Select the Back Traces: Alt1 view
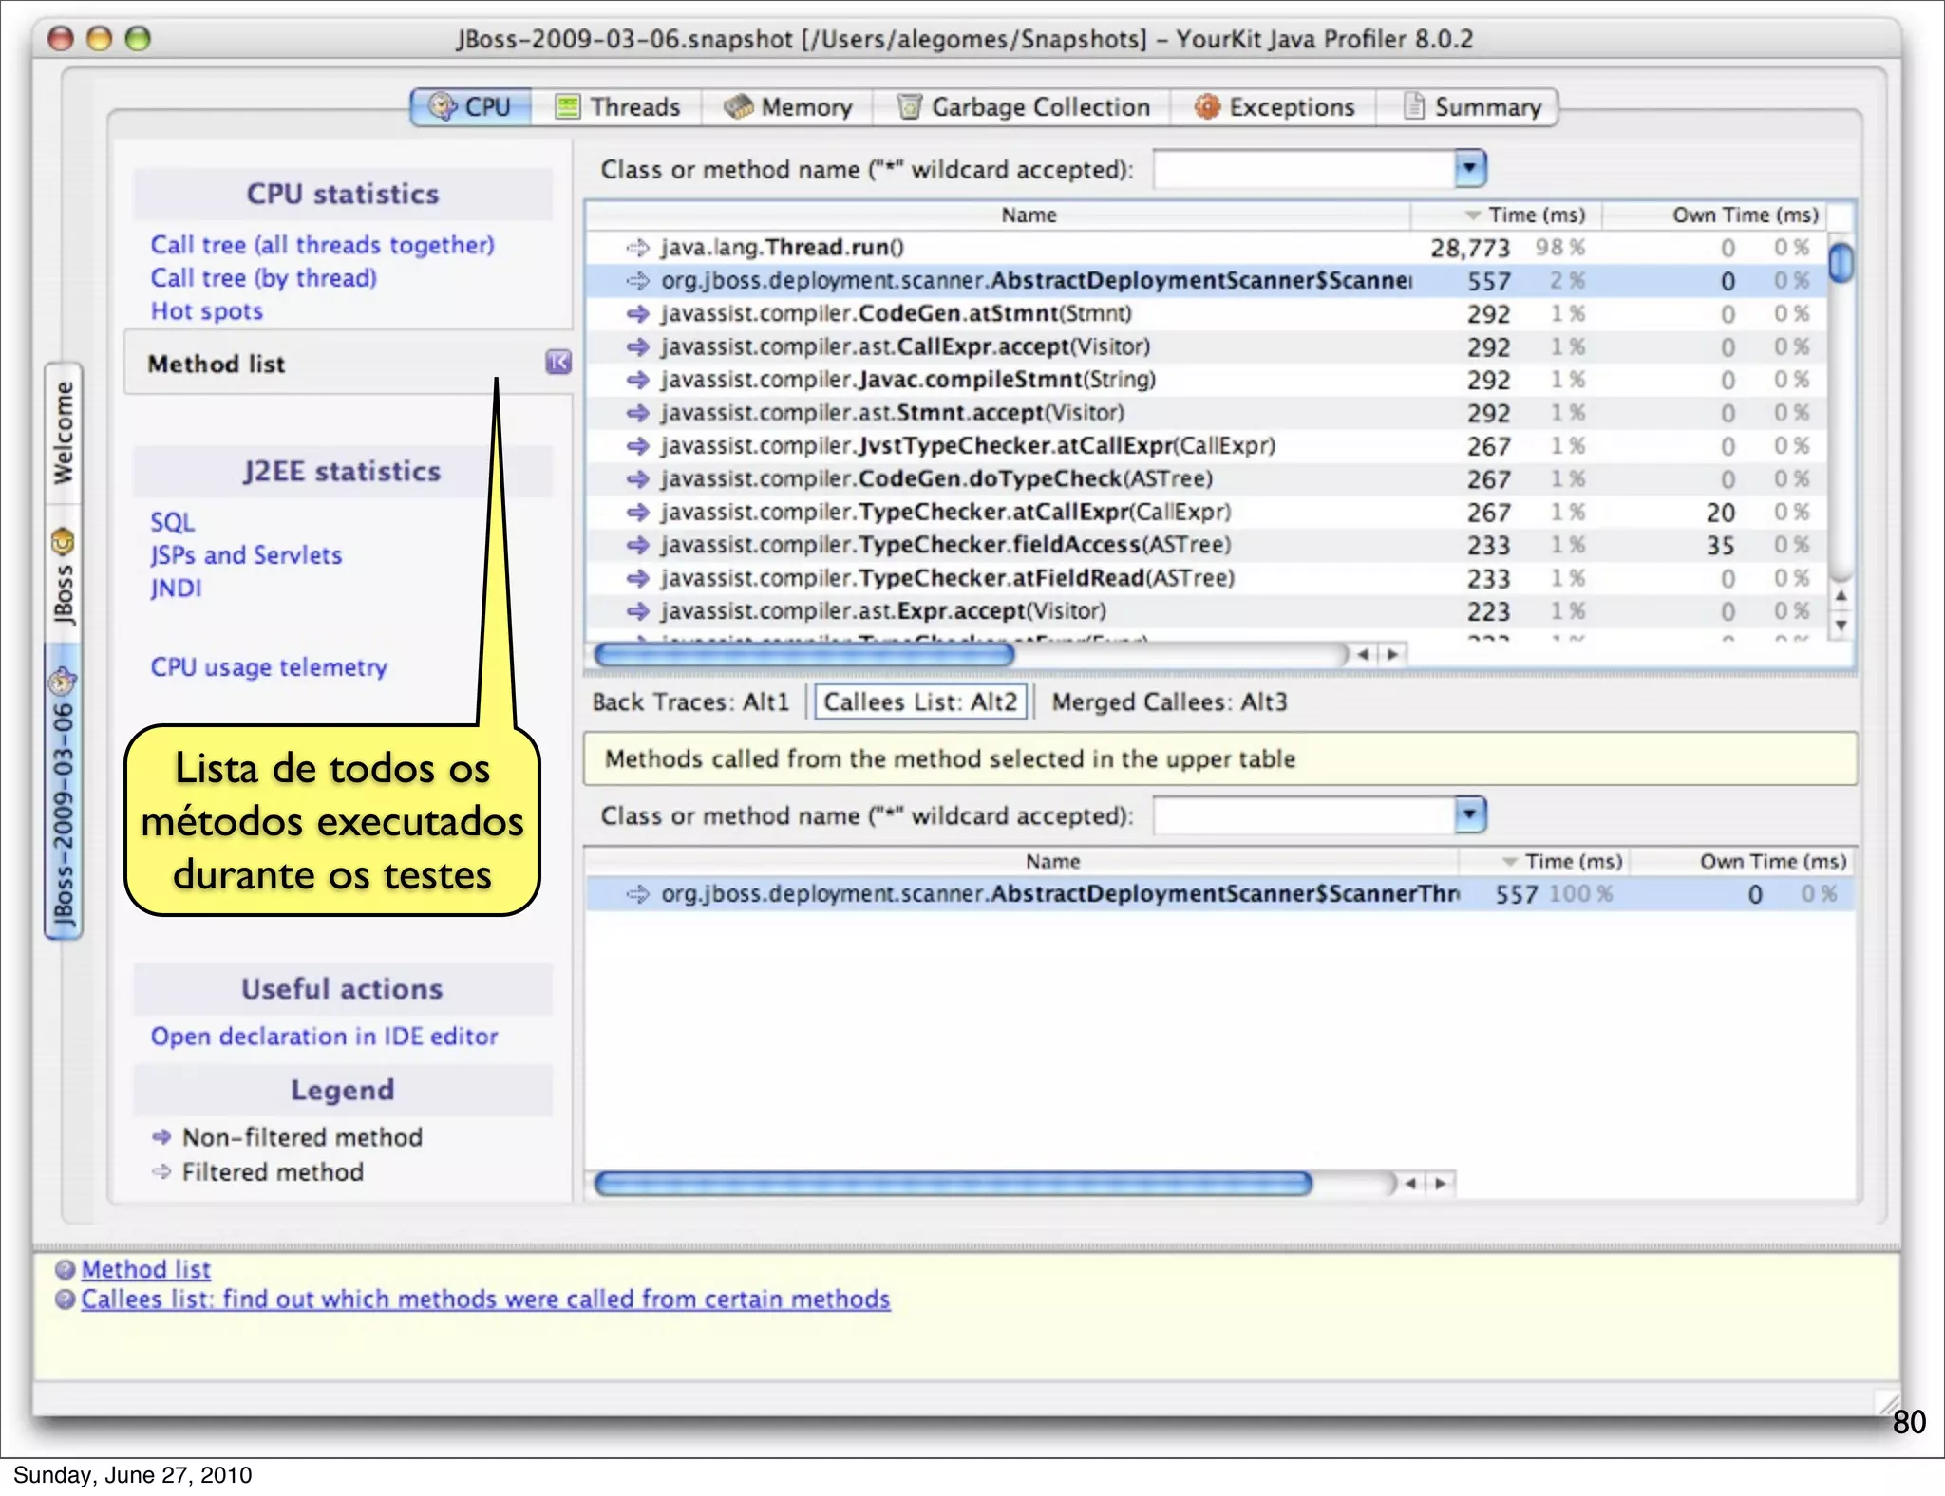 [x=690, y=701]
